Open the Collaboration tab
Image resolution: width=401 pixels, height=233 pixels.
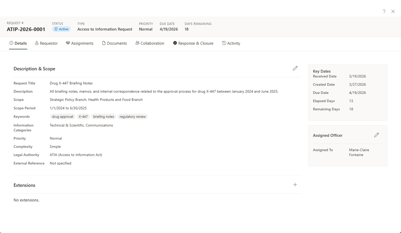tap(150, 43)
